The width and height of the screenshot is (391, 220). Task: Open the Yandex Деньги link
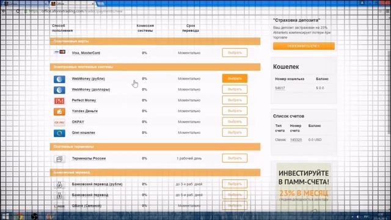point(85,111)
